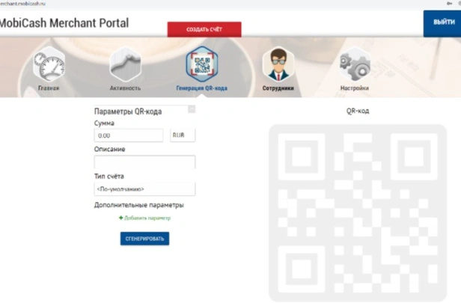Switch to the Сотрудники tab label
The image size is (461, 303).
click(278, 88)
